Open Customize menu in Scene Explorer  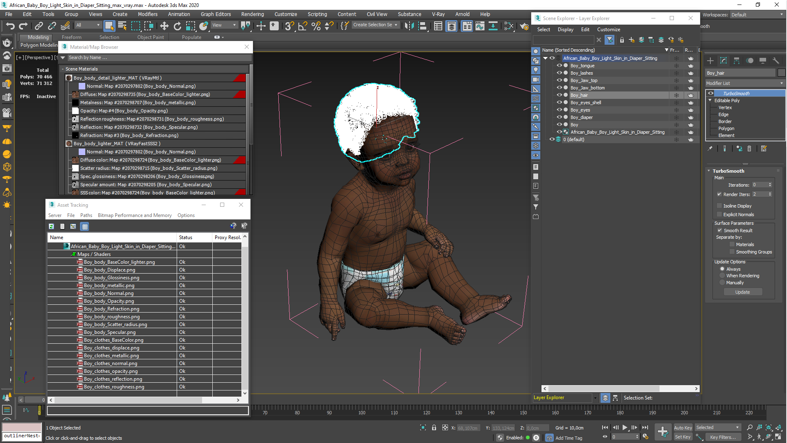(609, 30)
